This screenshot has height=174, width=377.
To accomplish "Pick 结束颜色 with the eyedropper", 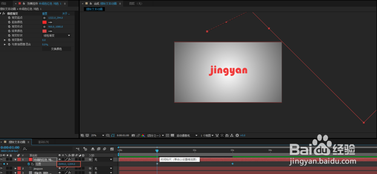I will (x=50, y=31).
